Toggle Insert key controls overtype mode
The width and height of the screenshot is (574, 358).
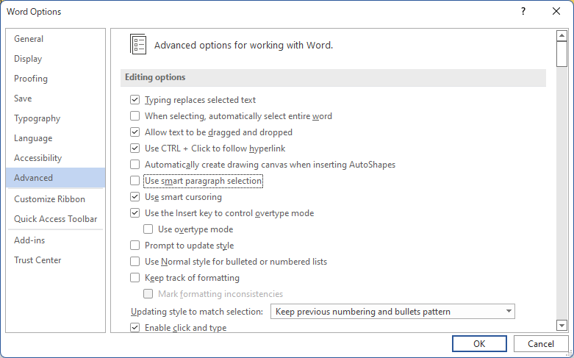point(134,212)
